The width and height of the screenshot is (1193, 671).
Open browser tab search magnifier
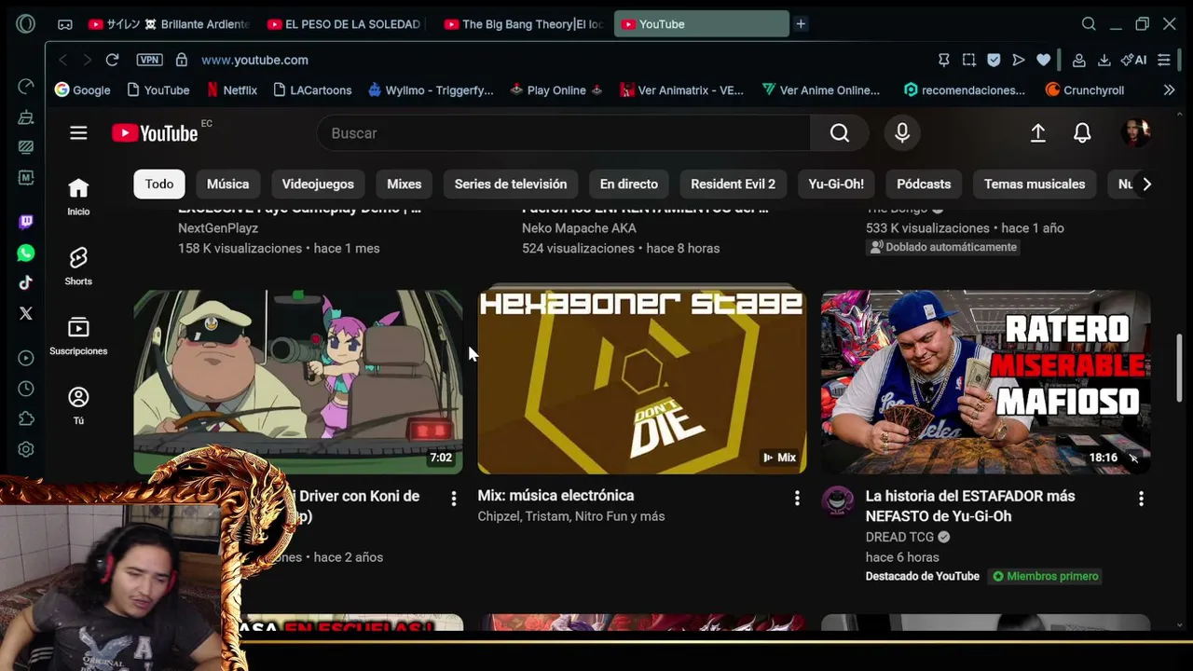pos(1089,24)
